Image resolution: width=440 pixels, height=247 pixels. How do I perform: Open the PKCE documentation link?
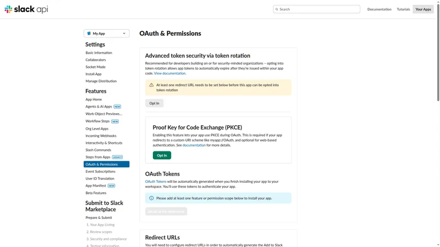tap(194, 145)
